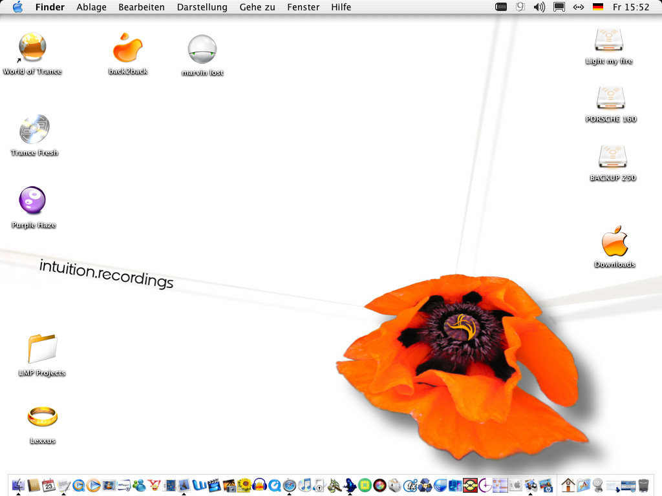The width and height of the screenshot is (662, 496).
Task: Launch iTunes from the Dock
Action: pyautogui.click(x=305, y=485)
